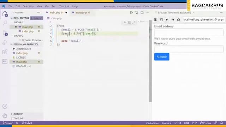
Task: Click errors and warnings count in status bar
Action: 27,123
